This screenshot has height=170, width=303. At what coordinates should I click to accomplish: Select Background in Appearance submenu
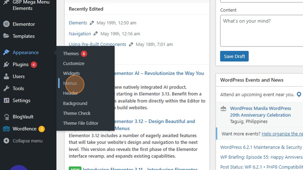tap(75, 103)
